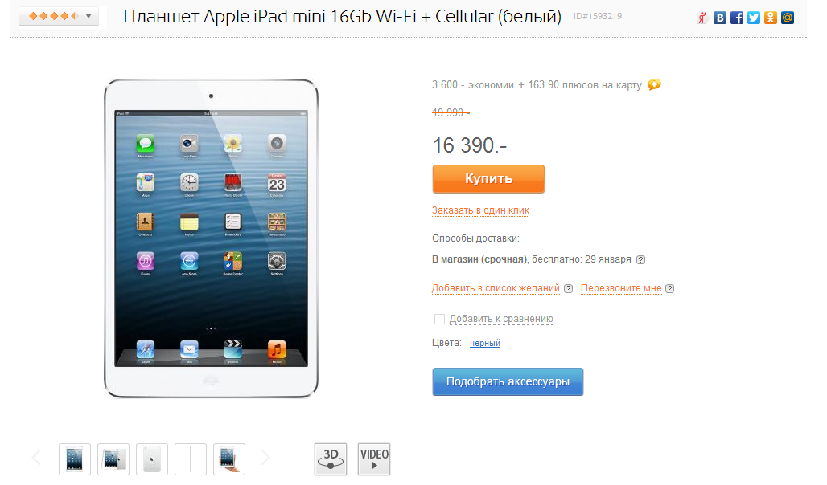The height and width of the screenshot is (485, 827).
Task: Select the iPad-in-hand thumbnail
Action: (229, 459)
